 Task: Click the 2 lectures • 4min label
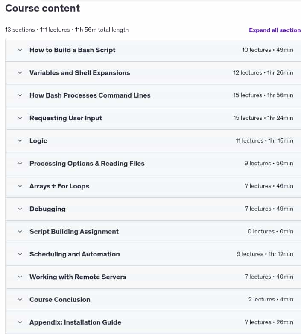pyautogui.click(x=271, y=299)
